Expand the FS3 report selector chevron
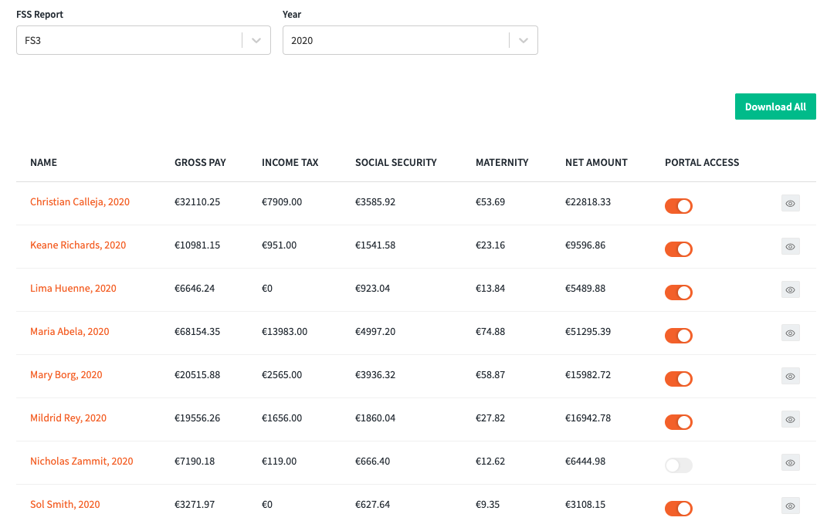Screen dimensions: 827x531 256,40
